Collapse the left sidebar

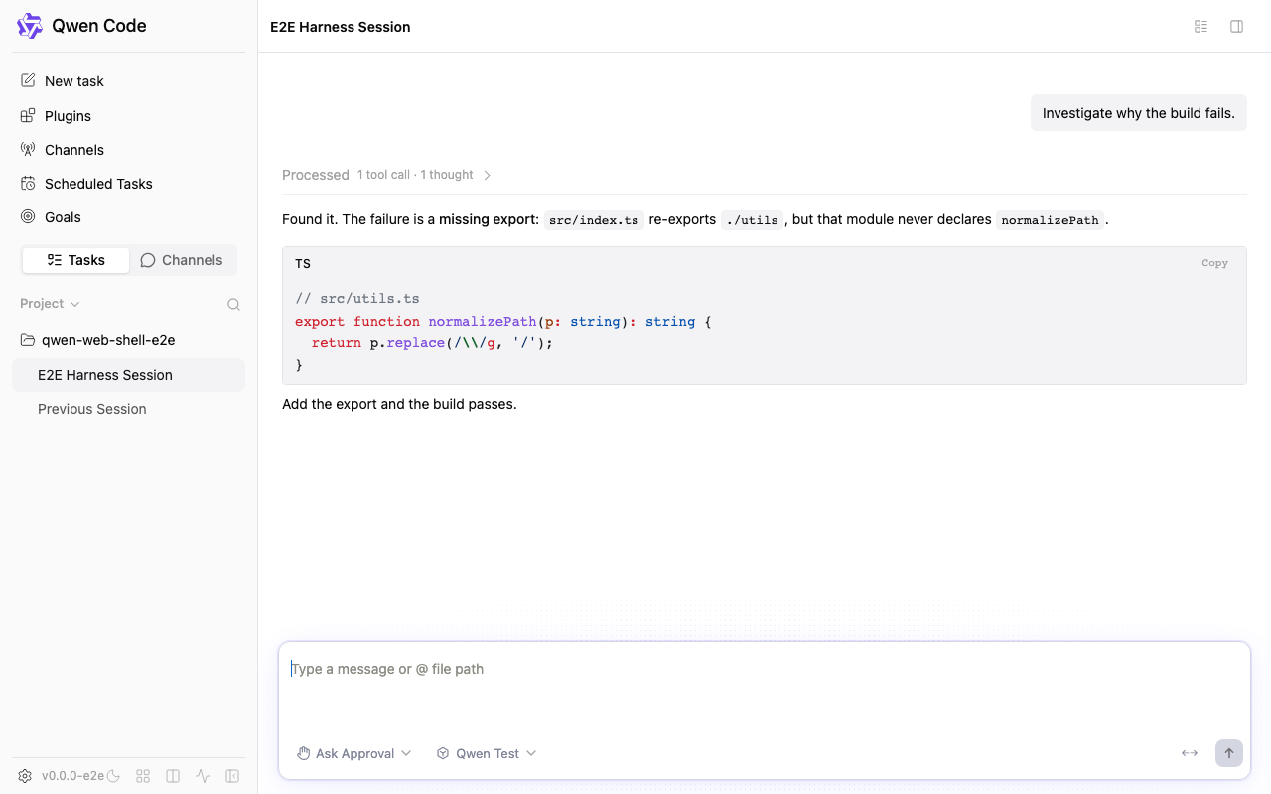(232, 776)
